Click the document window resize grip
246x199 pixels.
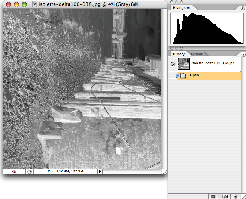coord(165,172)
